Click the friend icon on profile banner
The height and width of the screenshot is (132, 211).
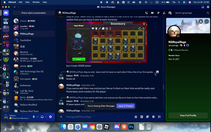(x=201, y=21)
